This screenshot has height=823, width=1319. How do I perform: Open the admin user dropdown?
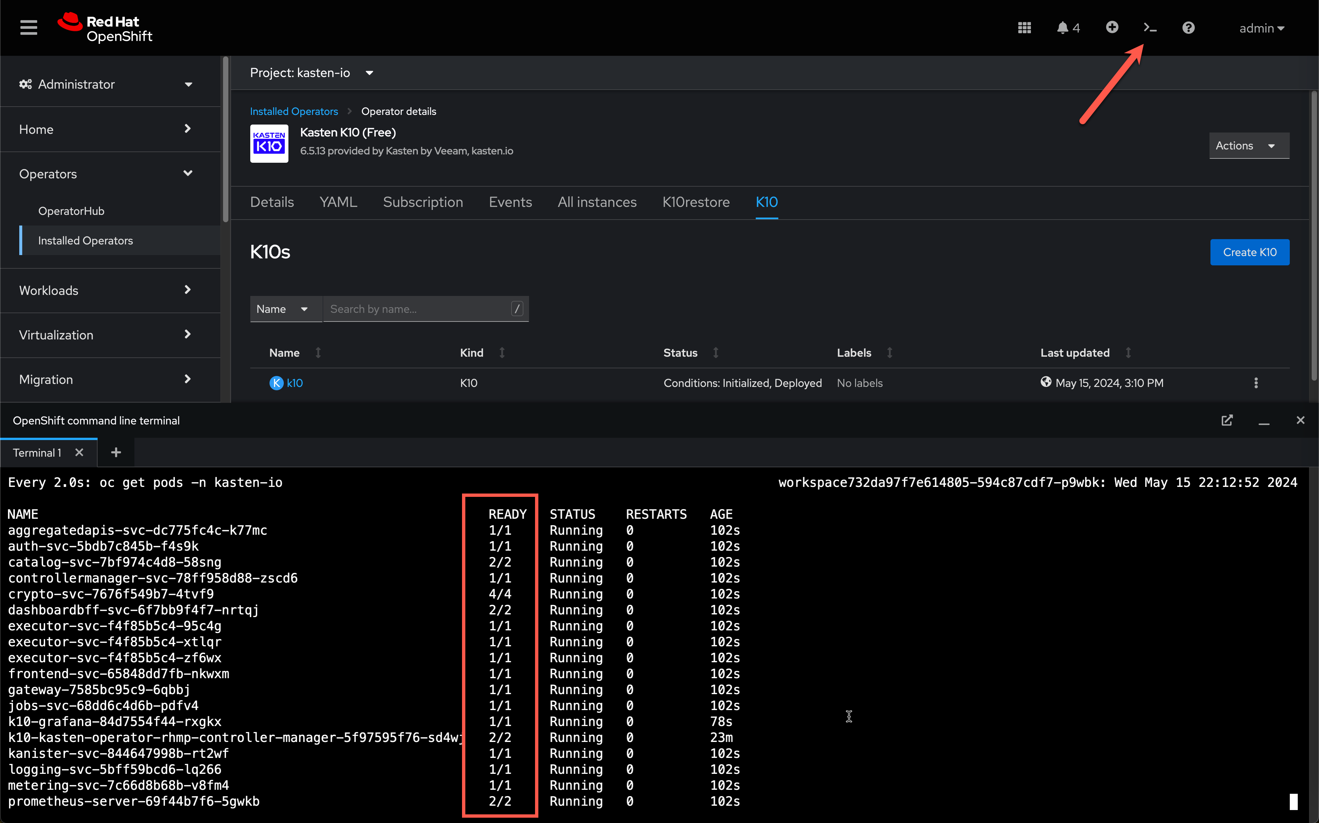click(x=1261, y=28)
